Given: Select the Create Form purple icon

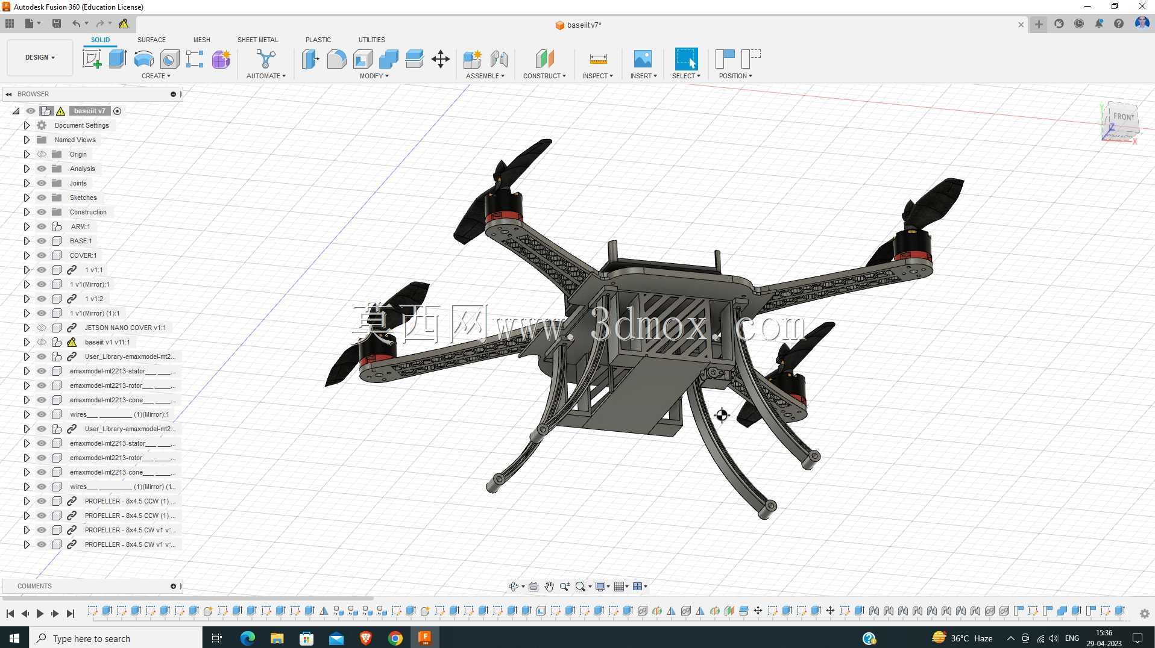Looking at the screenshot, I should (x=221, y=59).
